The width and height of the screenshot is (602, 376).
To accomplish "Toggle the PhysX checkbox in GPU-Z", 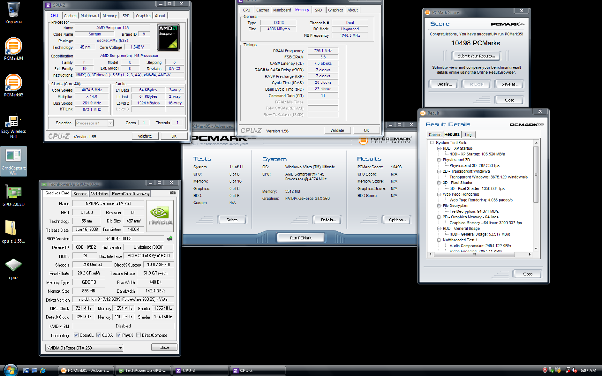I will pos(119,335).
